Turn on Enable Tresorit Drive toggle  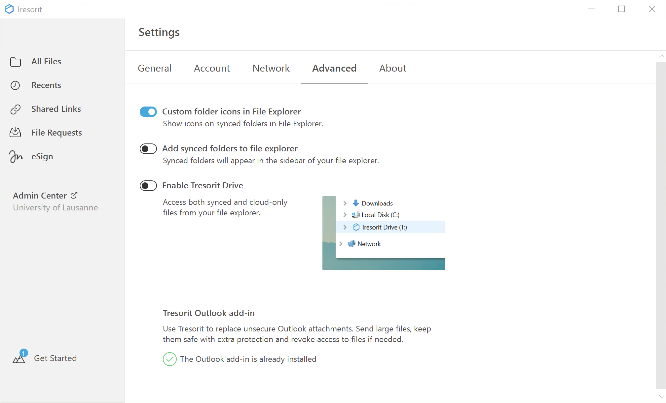[148, 186]
